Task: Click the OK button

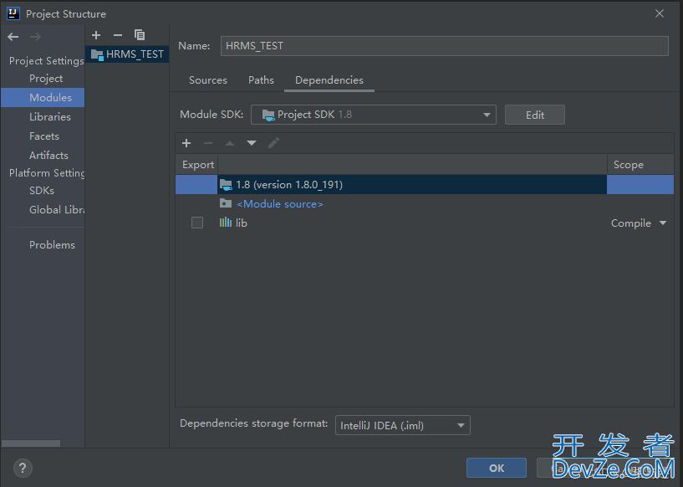Action: coord(496,469)
